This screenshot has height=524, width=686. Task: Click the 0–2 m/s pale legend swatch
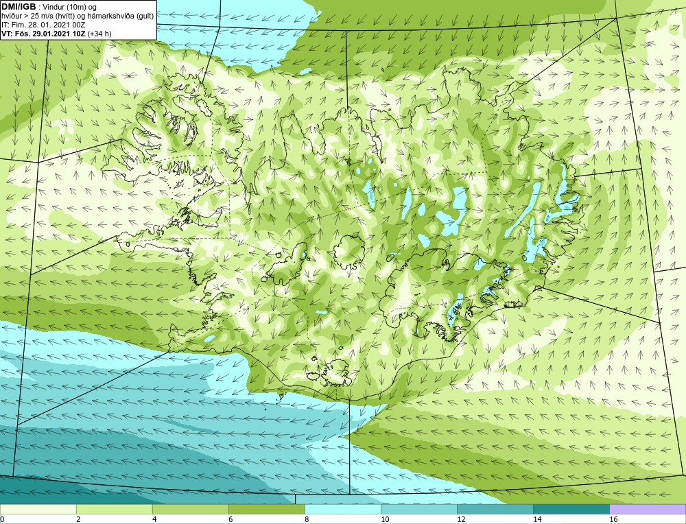click(38, 509)
